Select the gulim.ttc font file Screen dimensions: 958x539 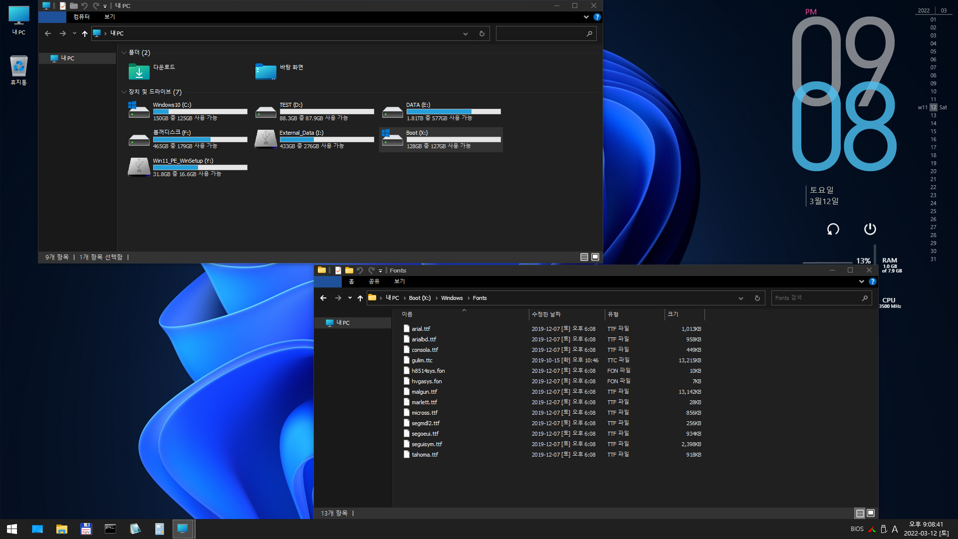(x=422, y=360)
